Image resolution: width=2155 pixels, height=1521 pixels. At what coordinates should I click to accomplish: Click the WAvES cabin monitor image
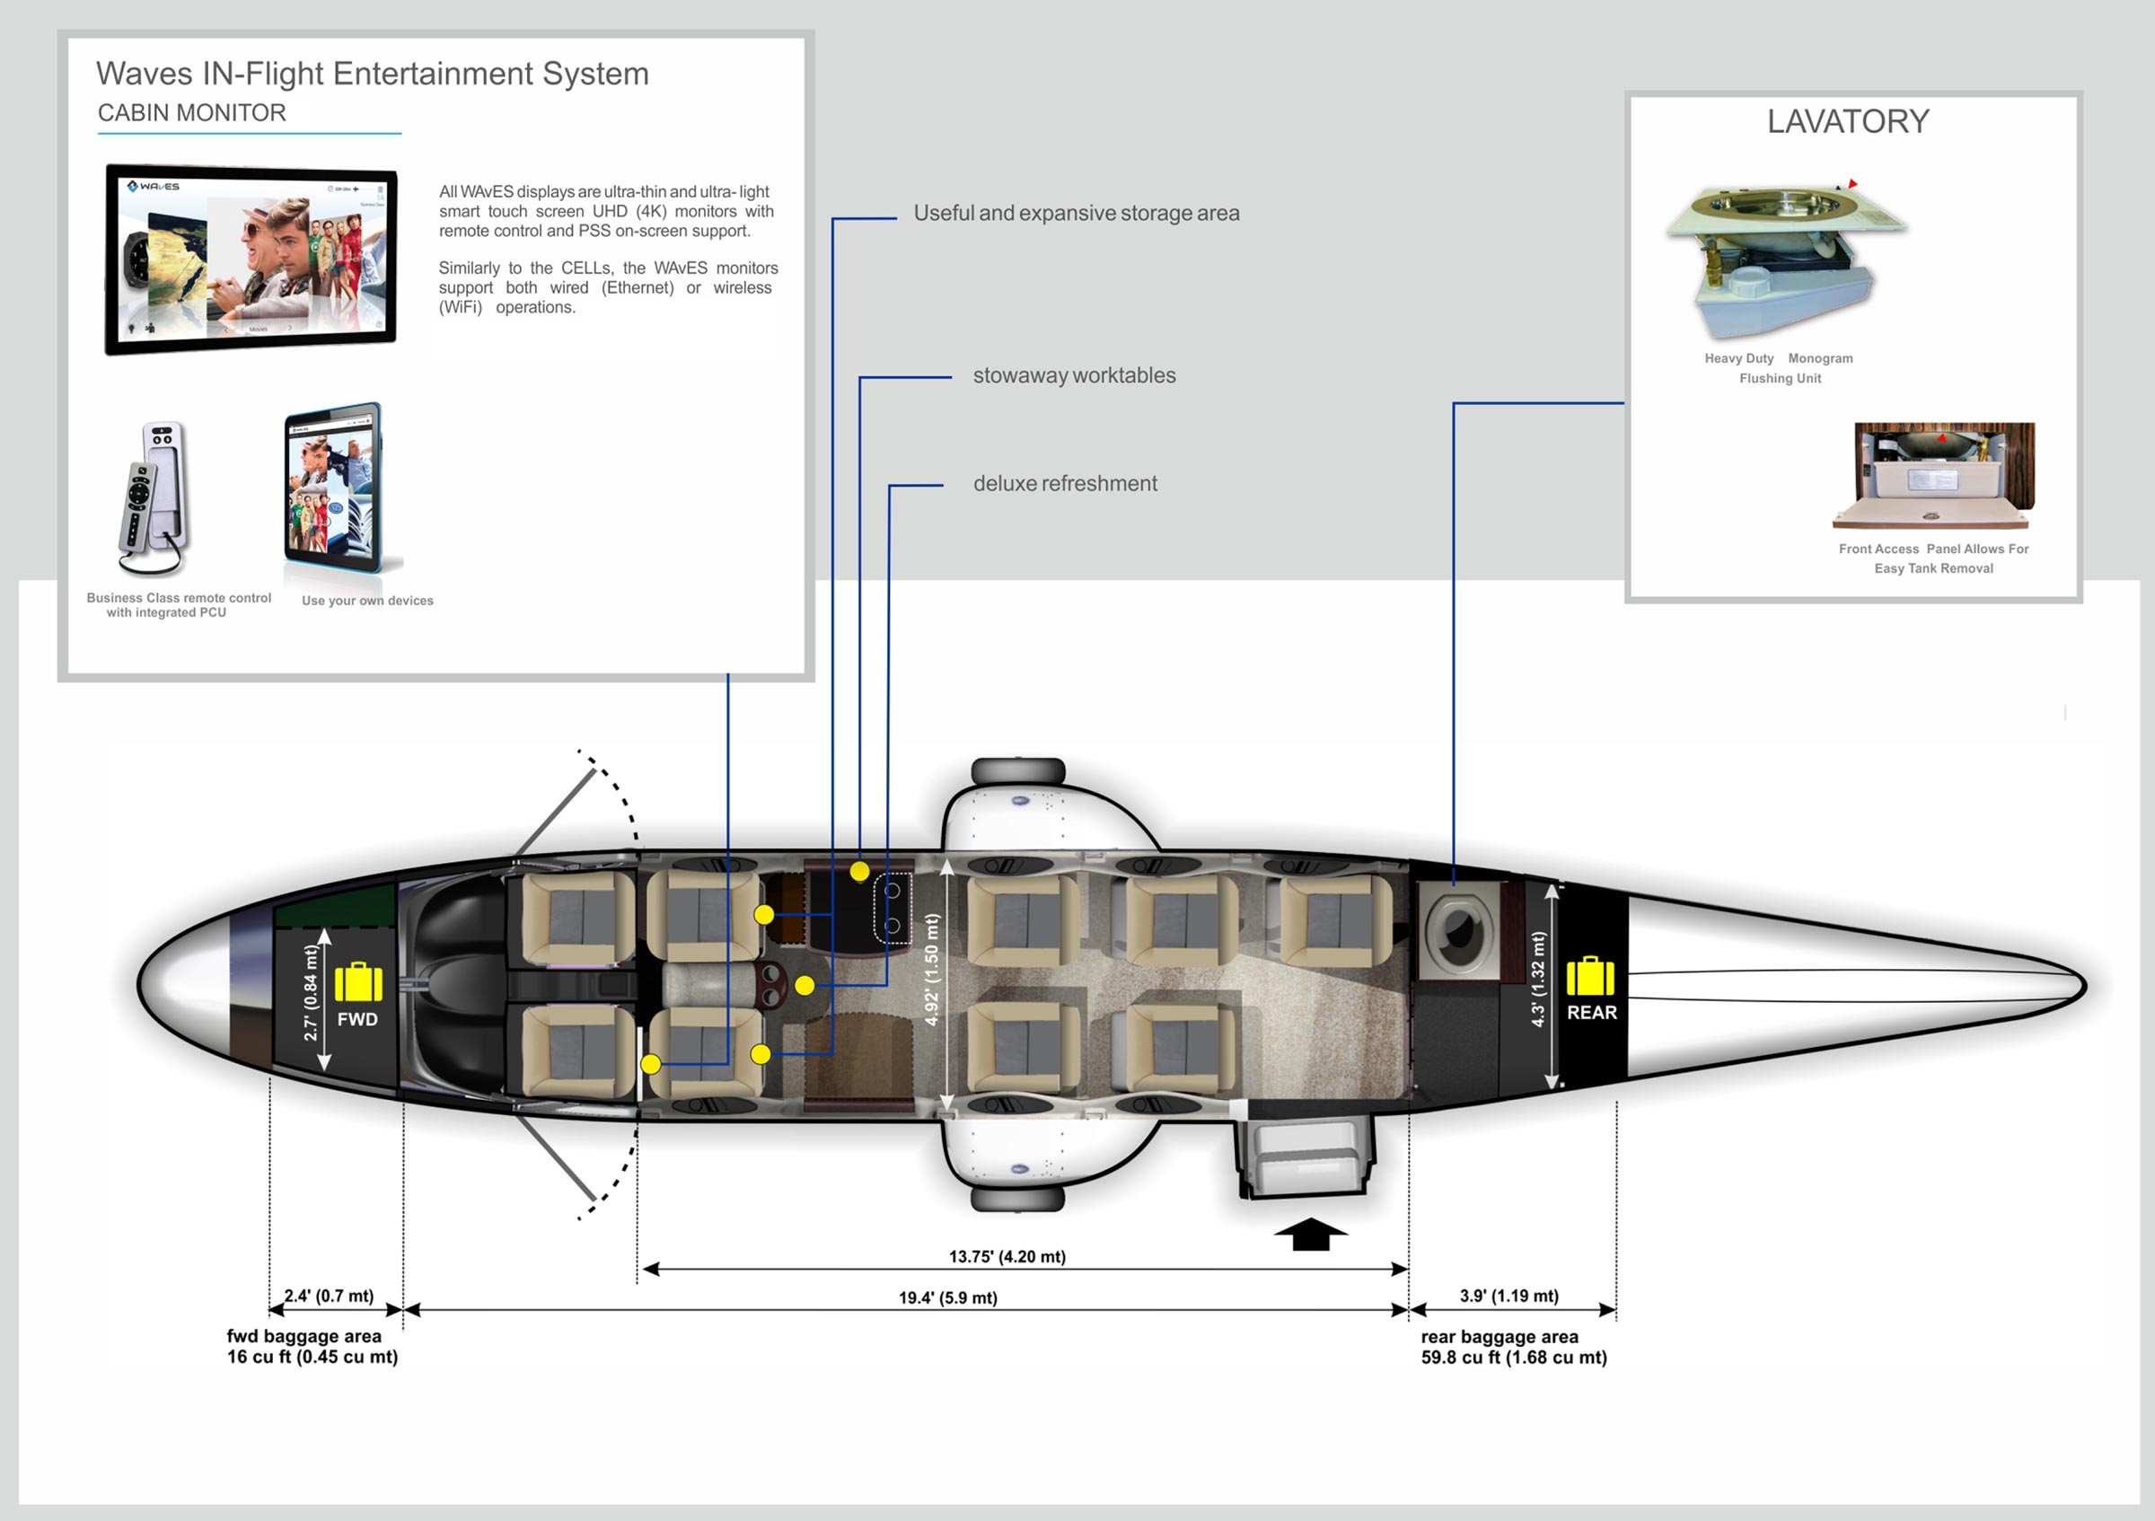click(x=251, y=259)
